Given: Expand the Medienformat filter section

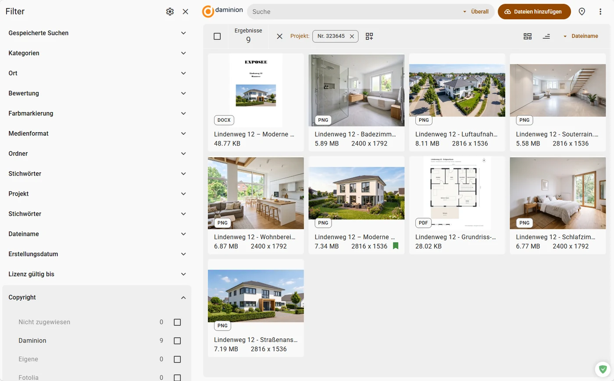Looking at the screenshot, I should 97,134.
